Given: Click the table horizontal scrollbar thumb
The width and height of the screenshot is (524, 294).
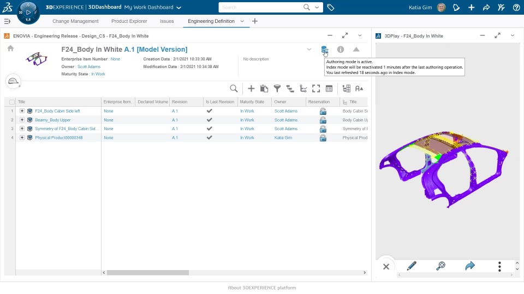Looking at the screenshot, I should tap(148, 273).
